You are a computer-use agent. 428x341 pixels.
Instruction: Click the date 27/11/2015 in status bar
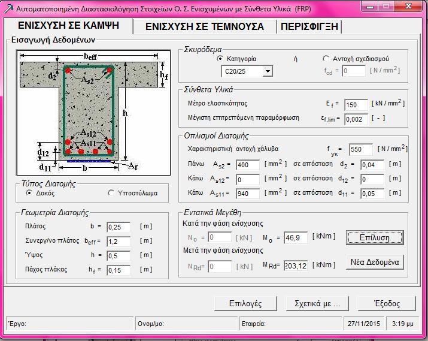363,324
